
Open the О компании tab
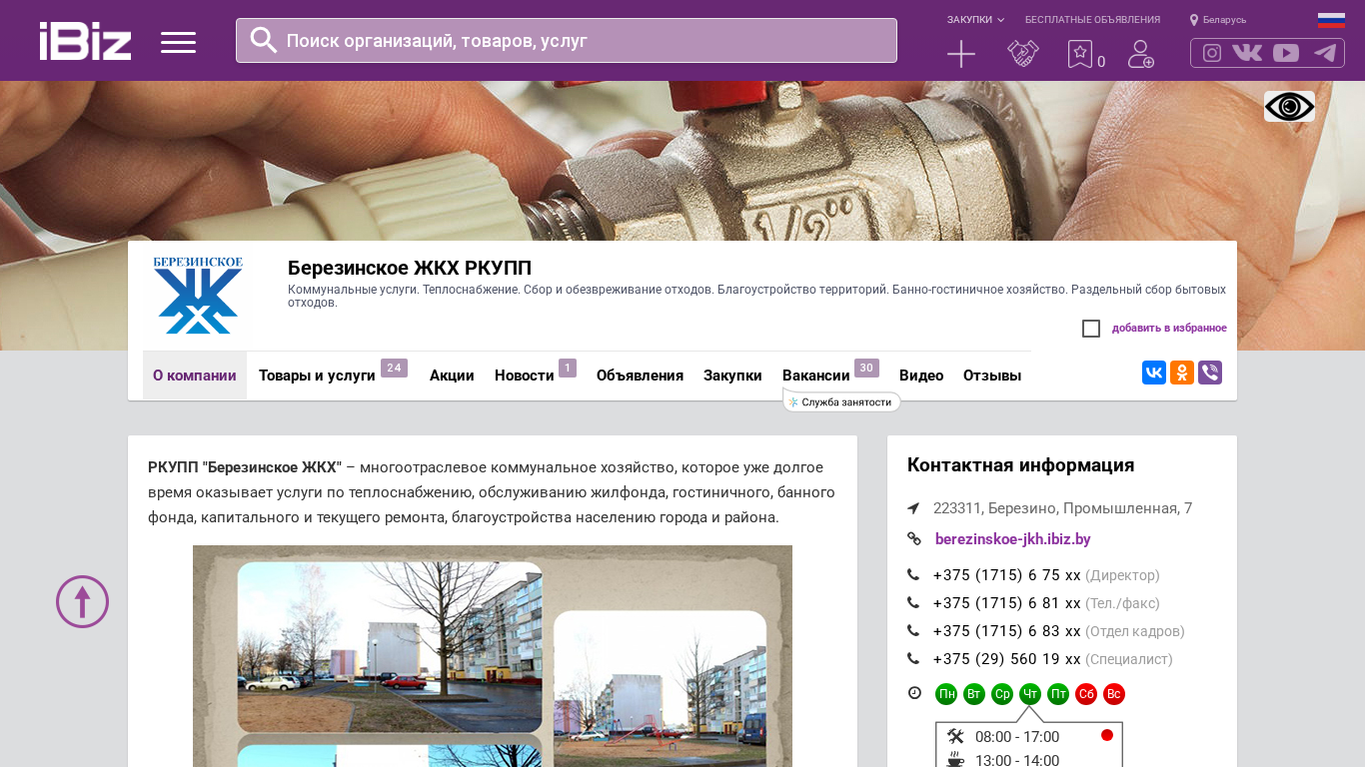click(x=195, y=376)
